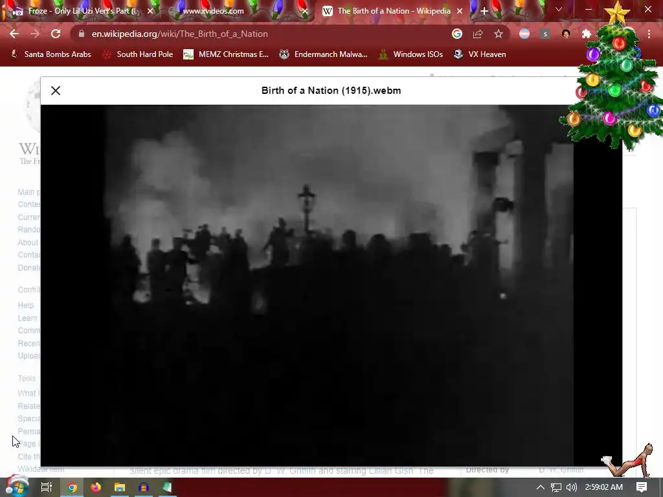The image size is (663, 497).
Task: Open Endermanch Malware bookmark
Action: point(324,54)
